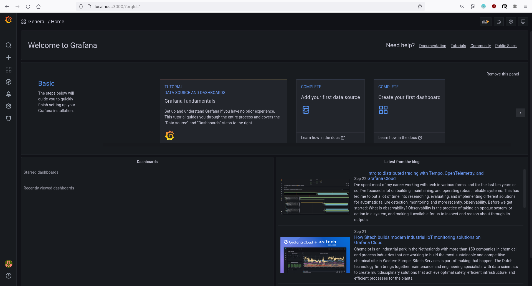Viewport: 532px width, 286px height.
Task: Click the Starred dashboards heading
Action: coord(41,172)
